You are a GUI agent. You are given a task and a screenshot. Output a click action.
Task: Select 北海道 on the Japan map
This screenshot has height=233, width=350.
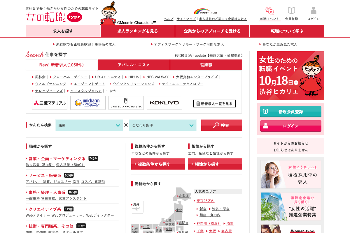pyautogui.click(x=184, y=196)
